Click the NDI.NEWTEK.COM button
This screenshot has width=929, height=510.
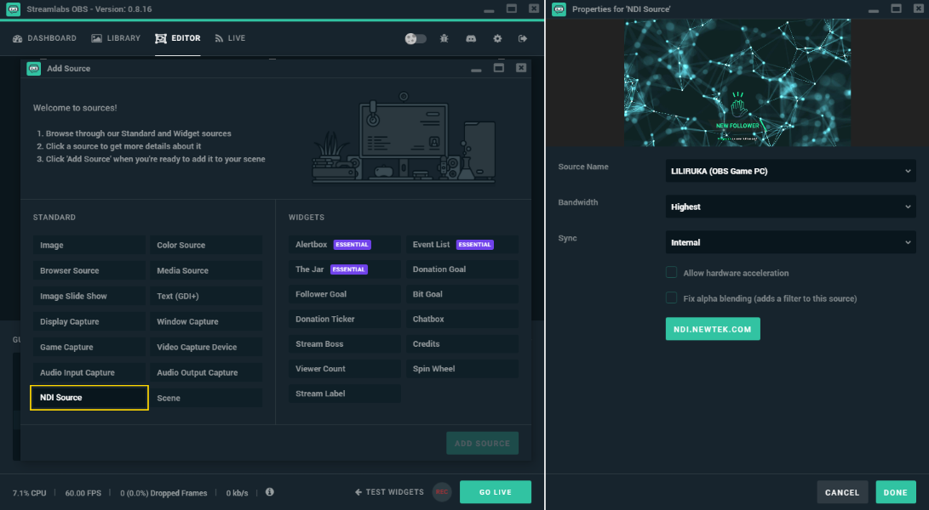[713, 329]
